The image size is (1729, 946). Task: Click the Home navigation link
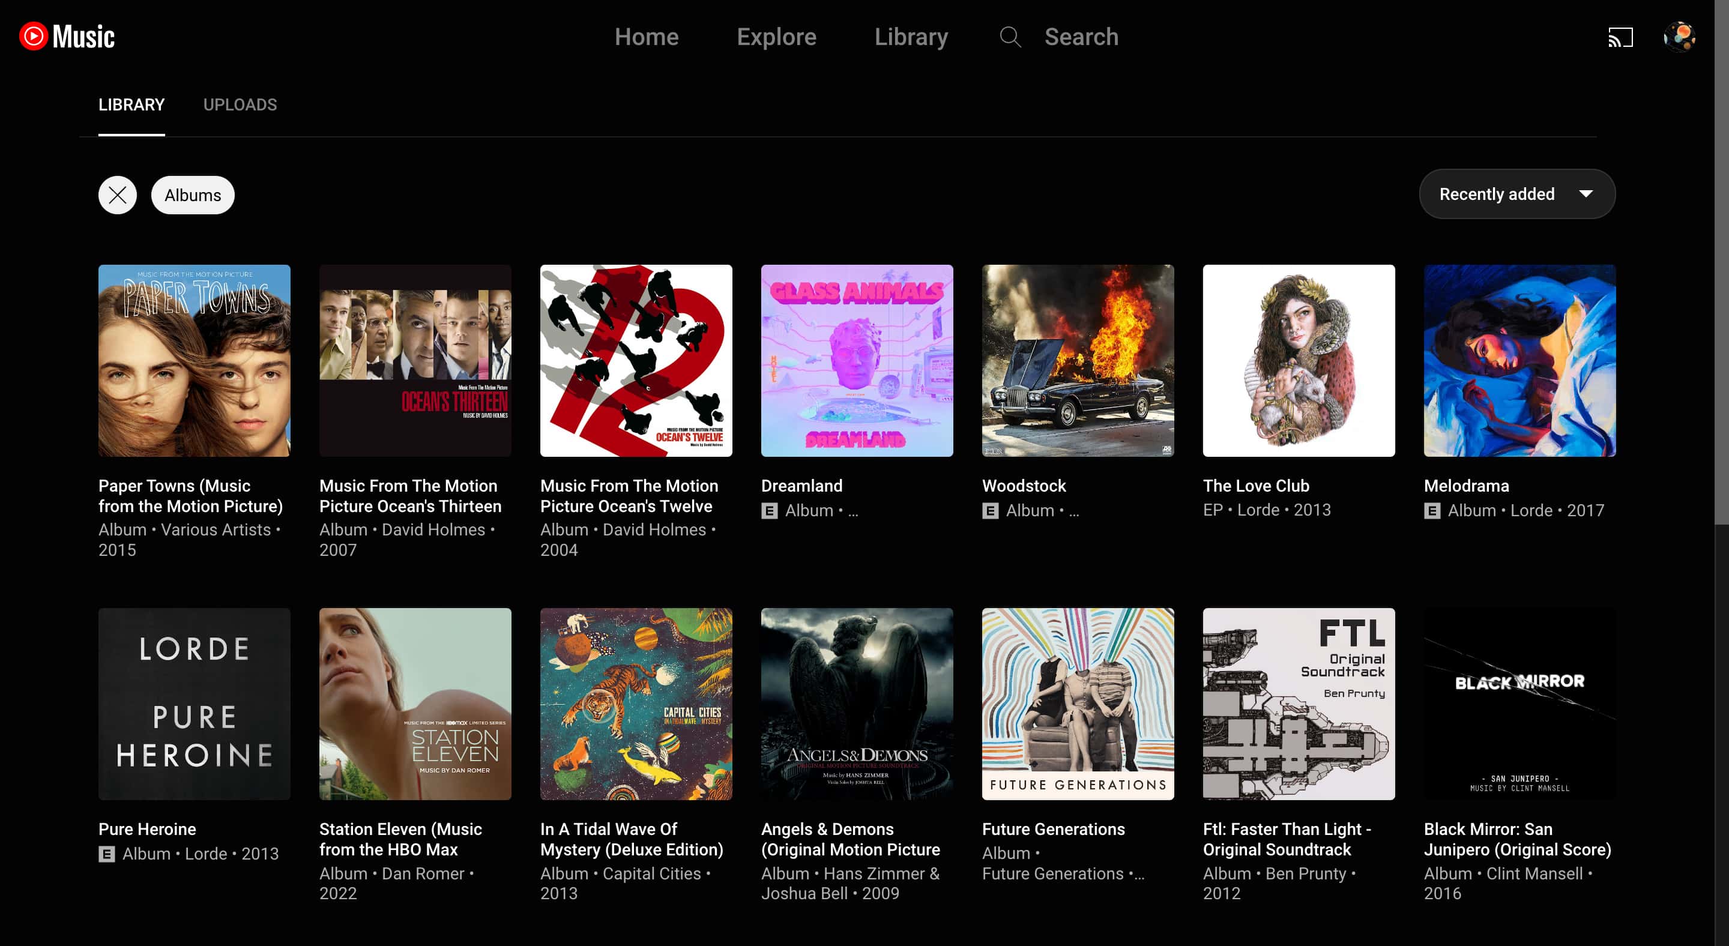click(647, 37)
